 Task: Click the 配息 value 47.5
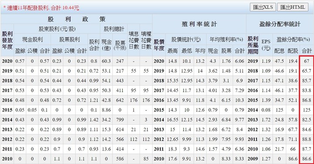[x=280, y=61]
